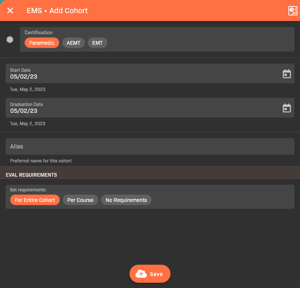The width and height of the screenshot is (300, 288).
Task: Open the Start Date calendar picker
Action: (287, 74)
